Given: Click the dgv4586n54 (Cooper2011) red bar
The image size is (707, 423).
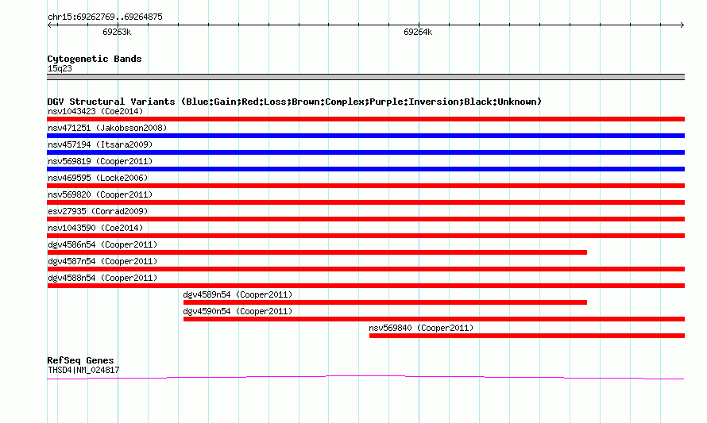Looking at the screenshot, I should click(317, 252).
